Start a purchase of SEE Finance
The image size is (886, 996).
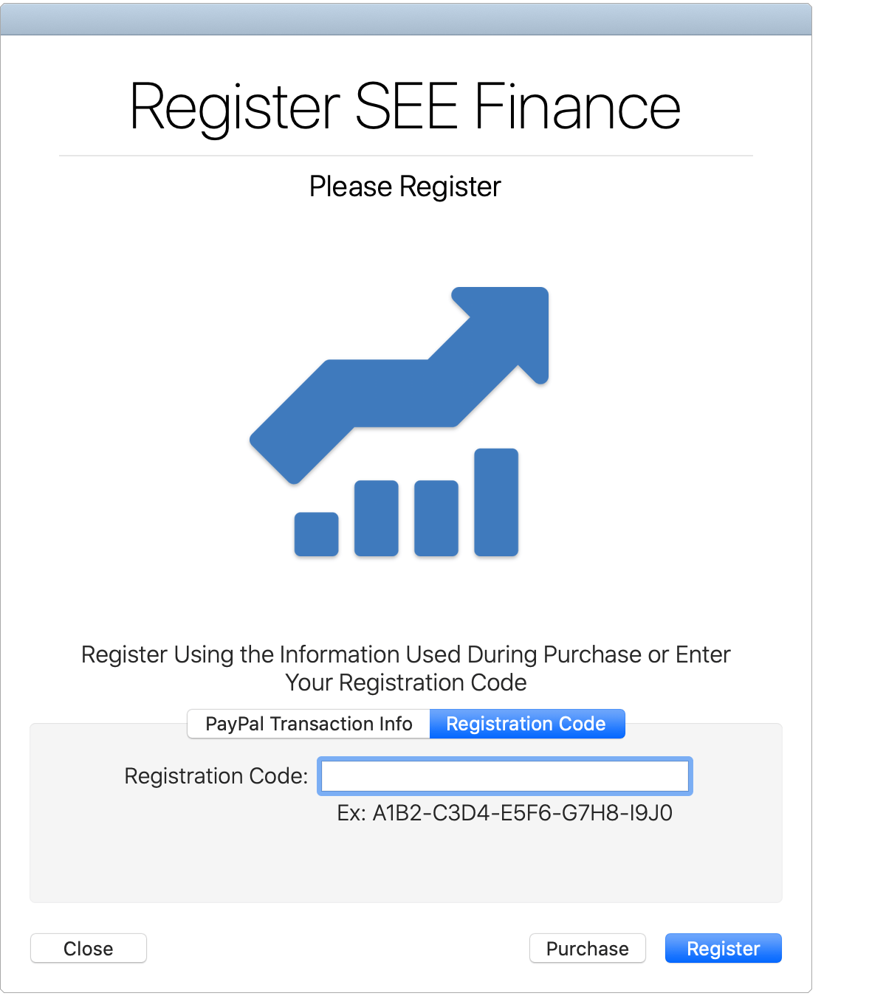tap(587, 948)
